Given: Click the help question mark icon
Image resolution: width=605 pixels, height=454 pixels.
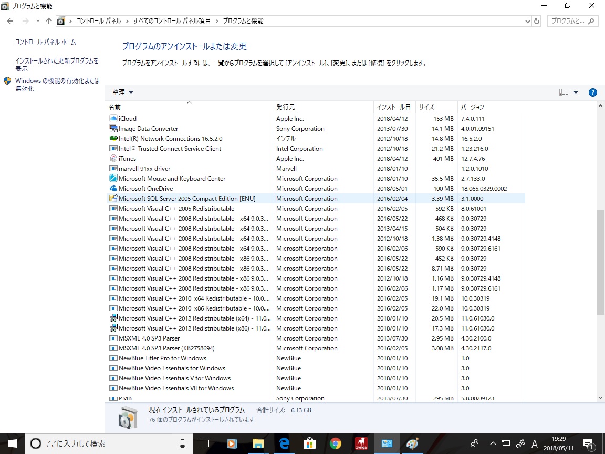Looking at the screenshot, I should (x=592, y=92).
